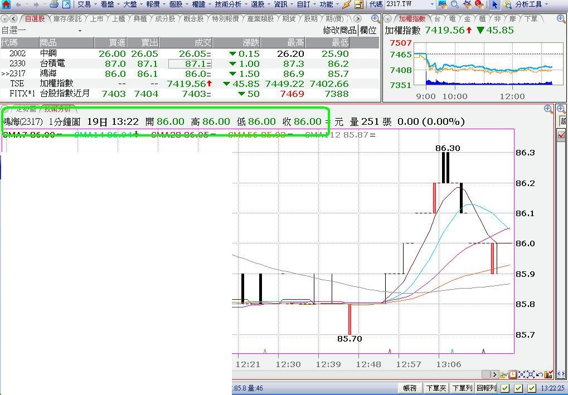This screenshot has width=568, height=395.
Task: Click the magnifier search icon in toolbar
Action: click(x=455, y=4)
